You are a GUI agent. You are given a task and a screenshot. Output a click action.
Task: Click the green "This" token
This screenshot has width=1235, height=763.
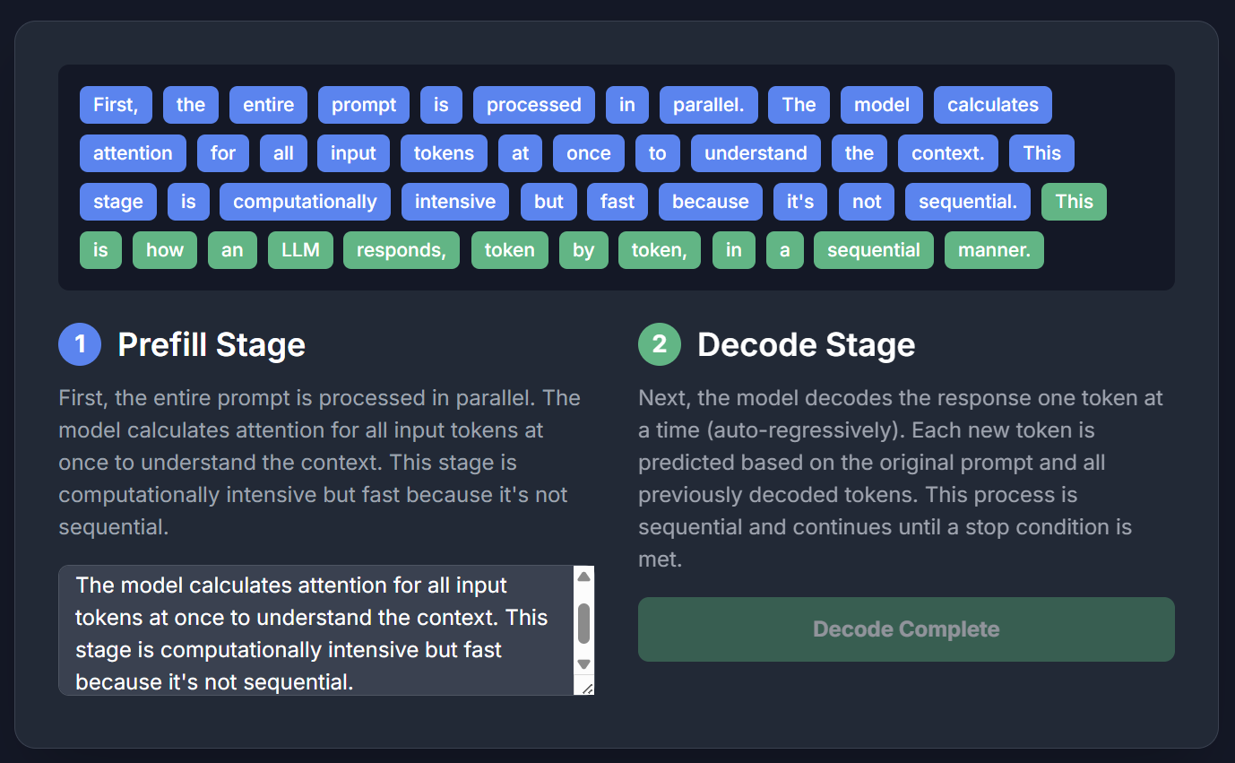click(1074, 202)
